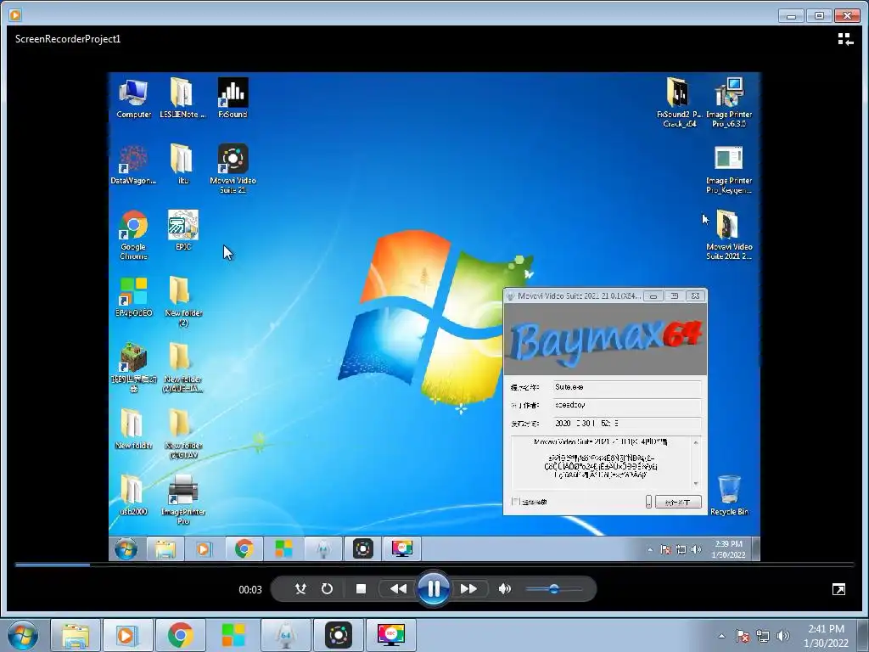Image resolution: width=869 pixels, height=652 pixels.
Task: Show hidden icons in the live system tray
Action: coord(721,636)
